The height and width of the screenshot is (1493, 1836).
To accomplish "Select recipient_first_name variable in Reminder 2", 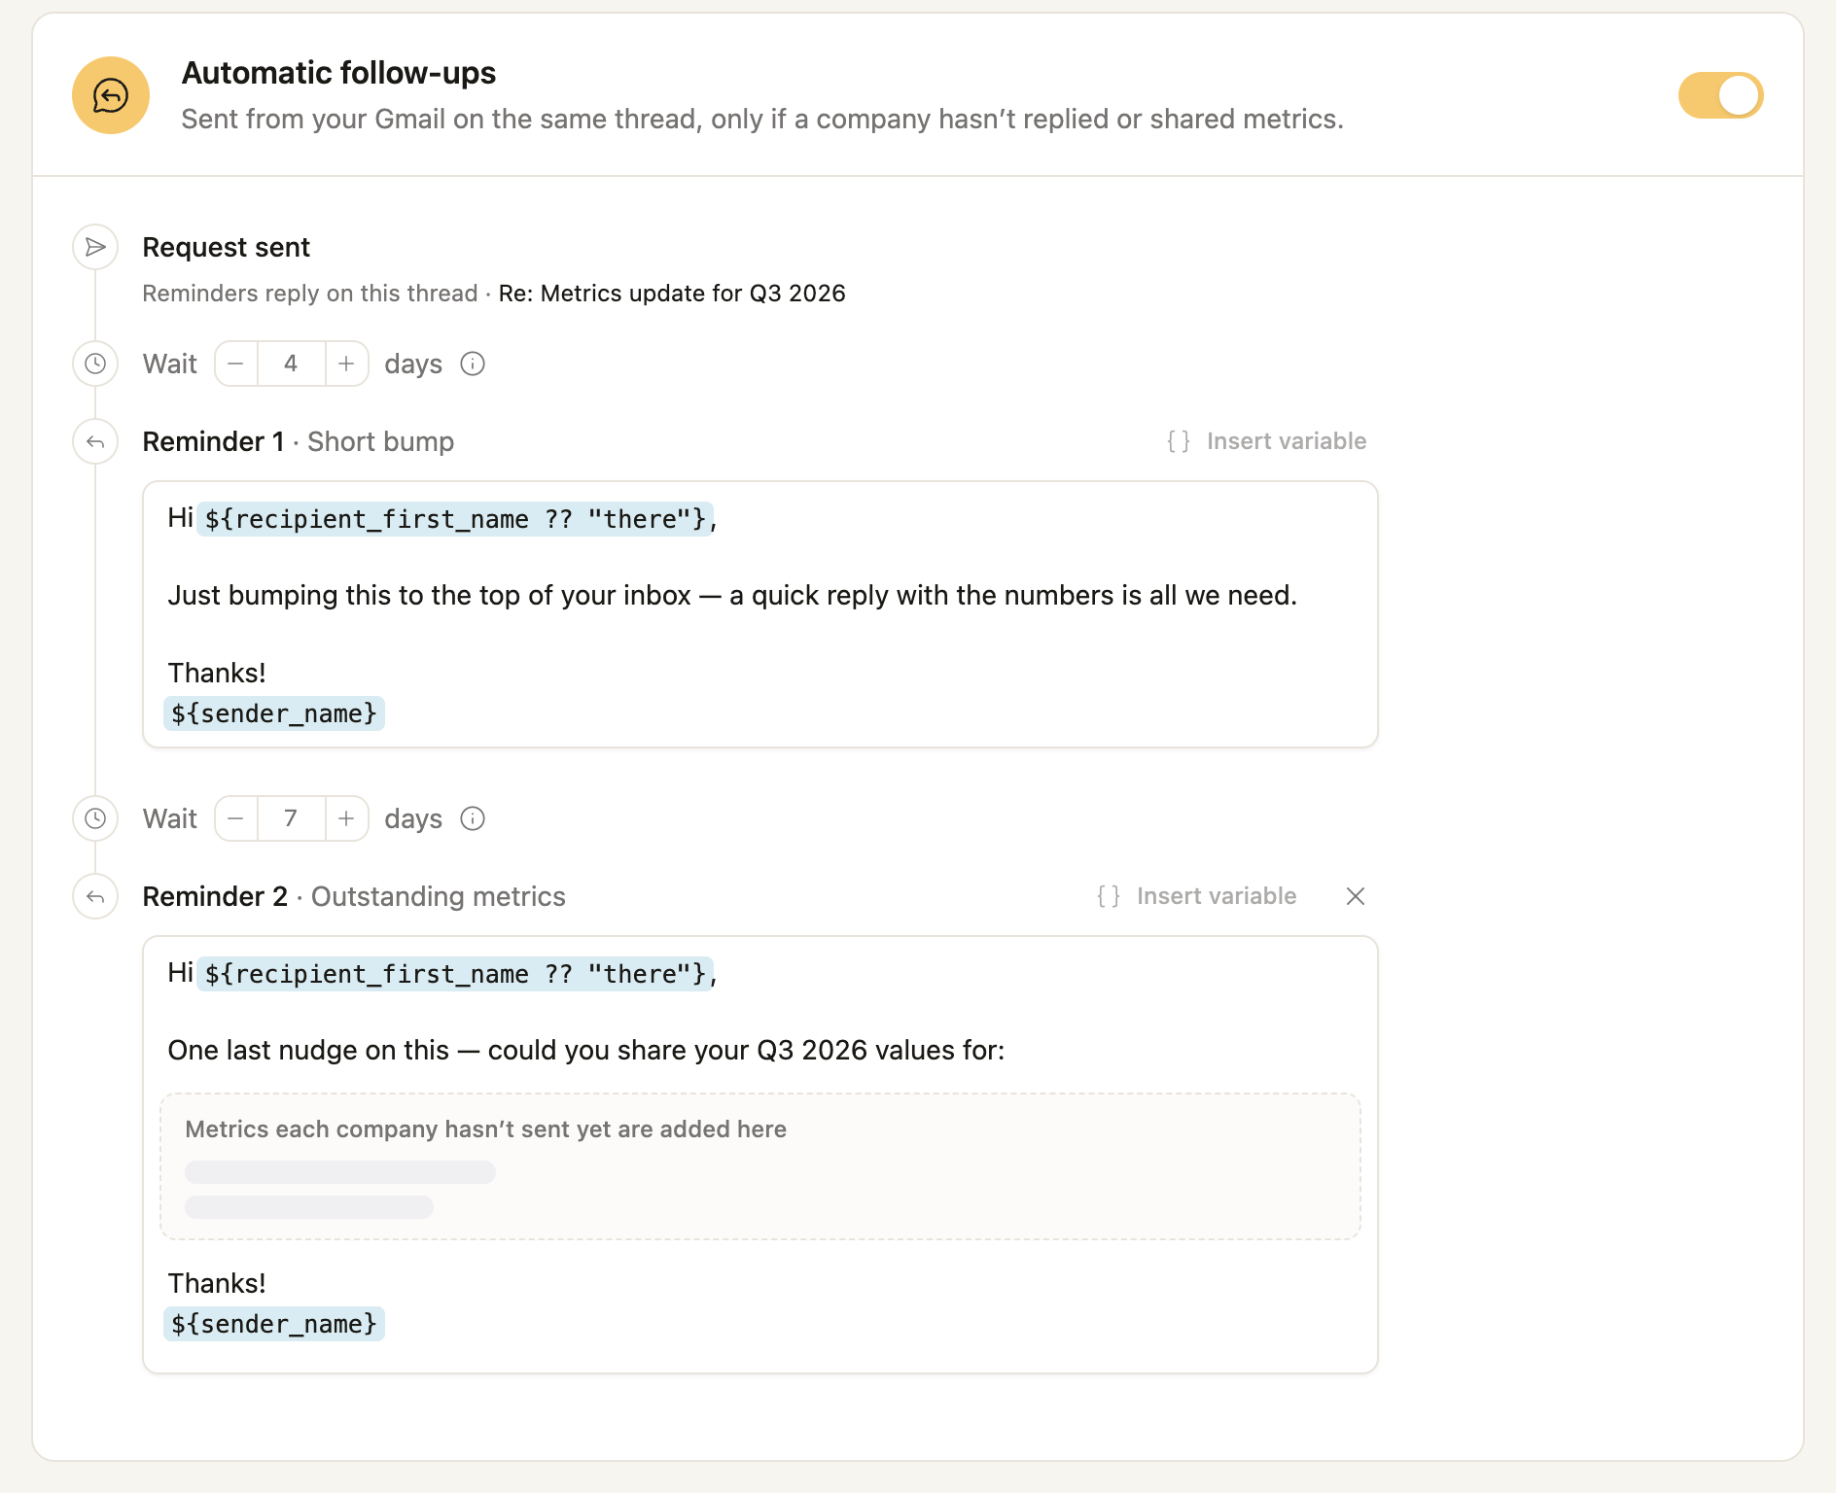I will point(455,974).
